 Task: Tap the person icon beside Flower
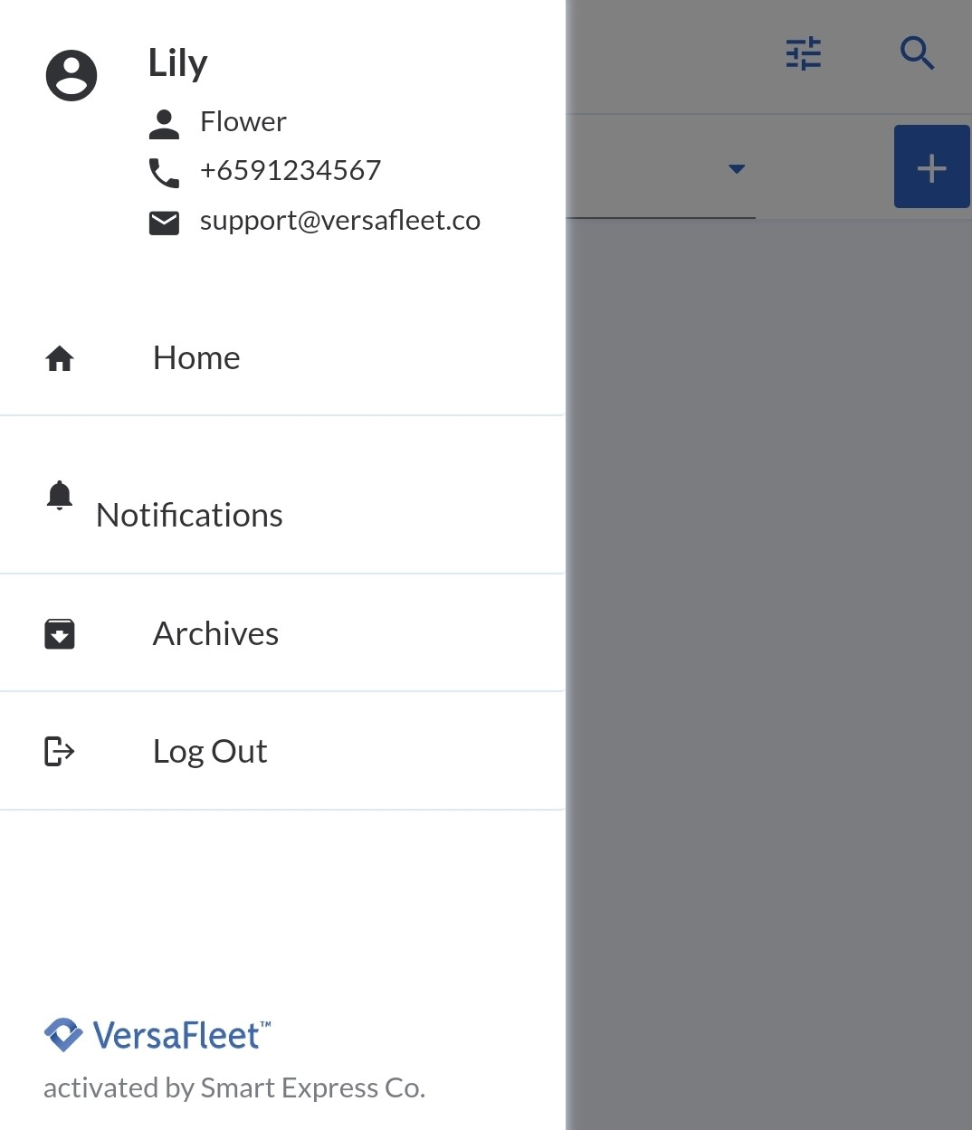164,124
